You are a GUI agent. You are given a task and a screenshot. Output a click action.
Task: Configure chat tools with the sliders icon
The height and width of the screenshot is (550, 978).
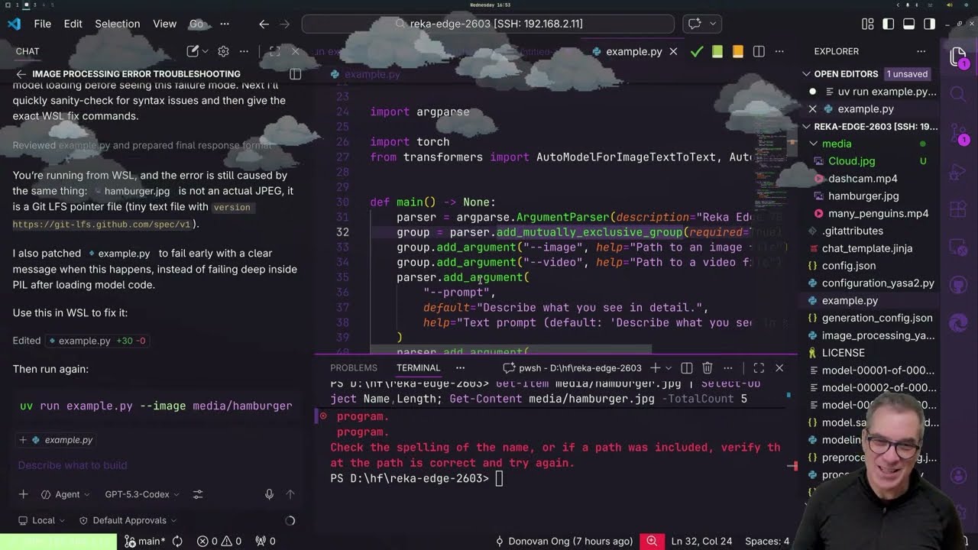click(198, 494)
